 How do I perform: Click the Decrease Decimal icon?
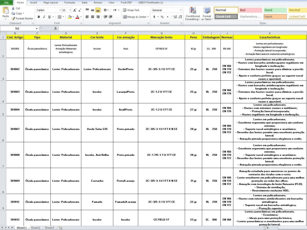(180, 17)
